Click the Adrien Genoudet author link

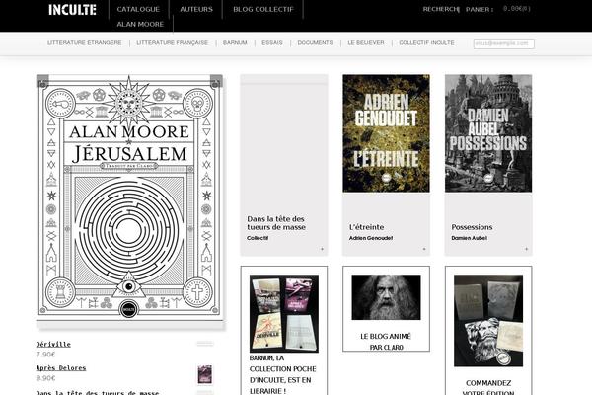pyautogui.click(x=371, y=238)
